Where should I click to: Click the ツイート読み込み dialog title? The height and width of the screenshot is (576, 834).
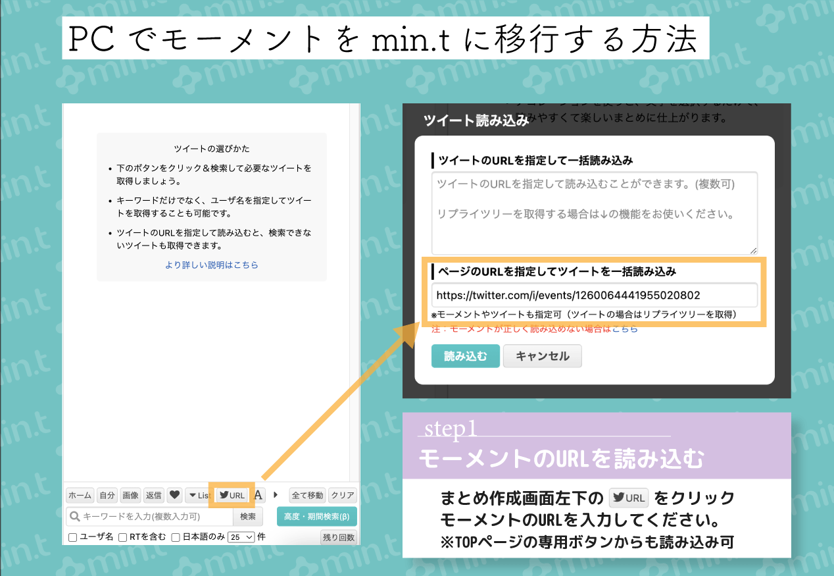(476, 120)
